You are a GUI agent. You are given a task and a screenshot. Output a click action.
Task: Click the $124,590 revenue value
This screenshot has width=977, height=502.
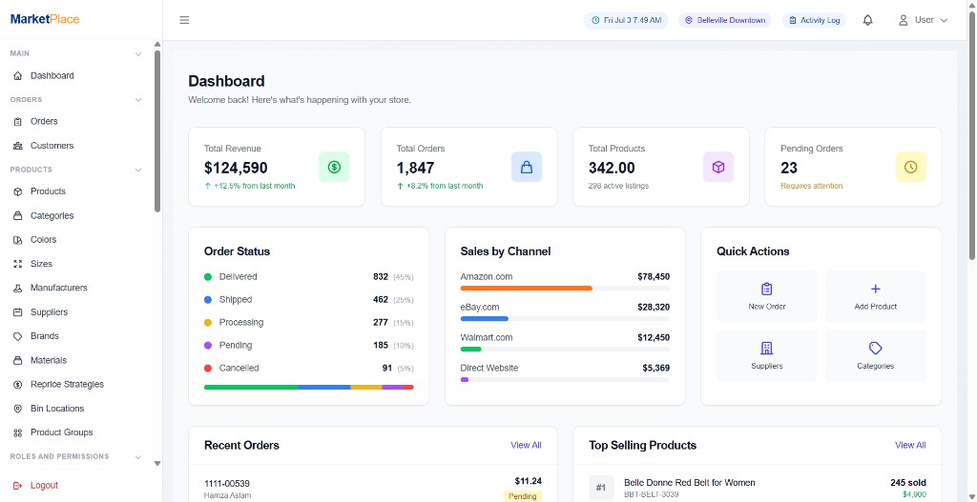[236, 168]
